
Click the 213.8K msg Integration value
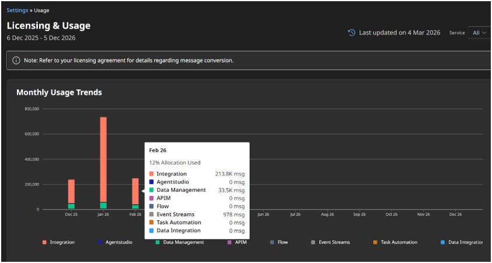(230, 174)
